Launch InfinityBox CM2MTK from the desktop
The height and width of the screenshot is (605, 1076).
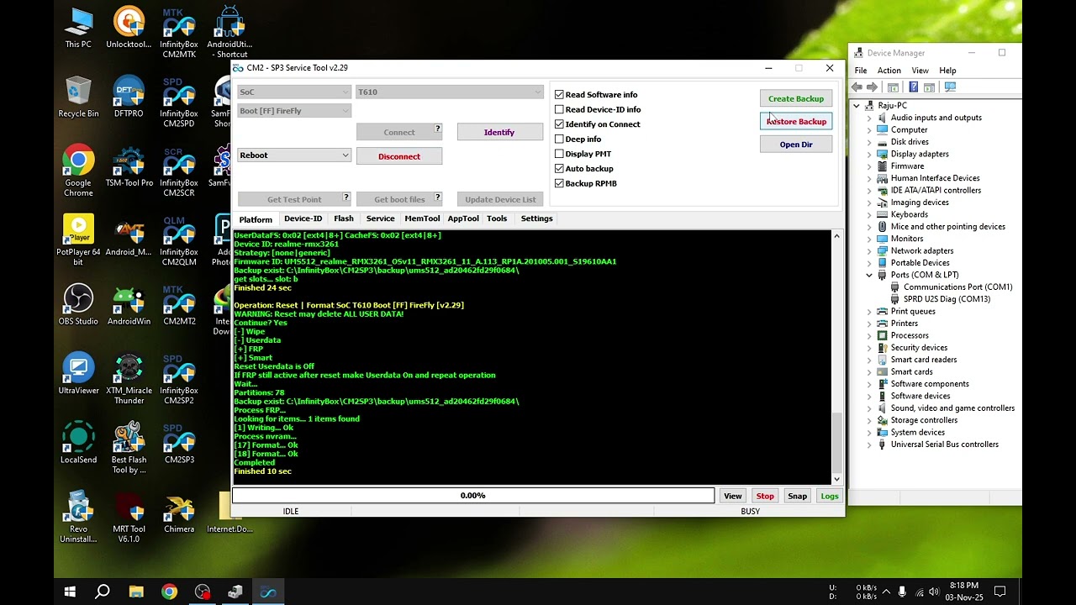[x=179, y=33]
